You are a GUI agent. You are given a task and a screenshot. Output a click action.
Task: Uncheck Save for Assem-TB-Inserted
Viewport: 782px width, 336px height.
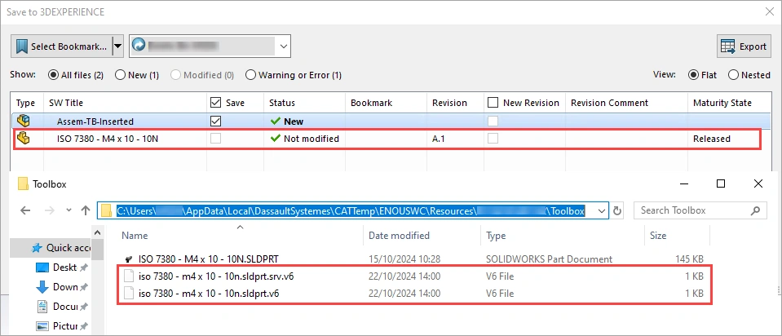point(215,121)
